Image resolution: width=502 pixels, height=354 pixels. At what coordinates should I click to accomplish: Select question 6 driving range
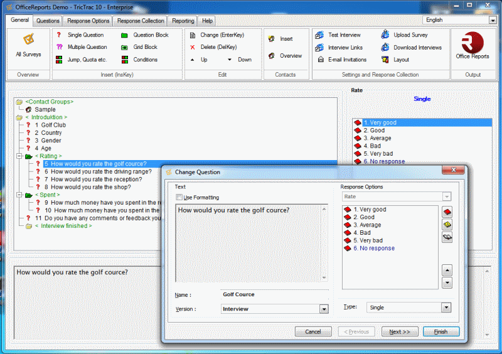(98, 172)
